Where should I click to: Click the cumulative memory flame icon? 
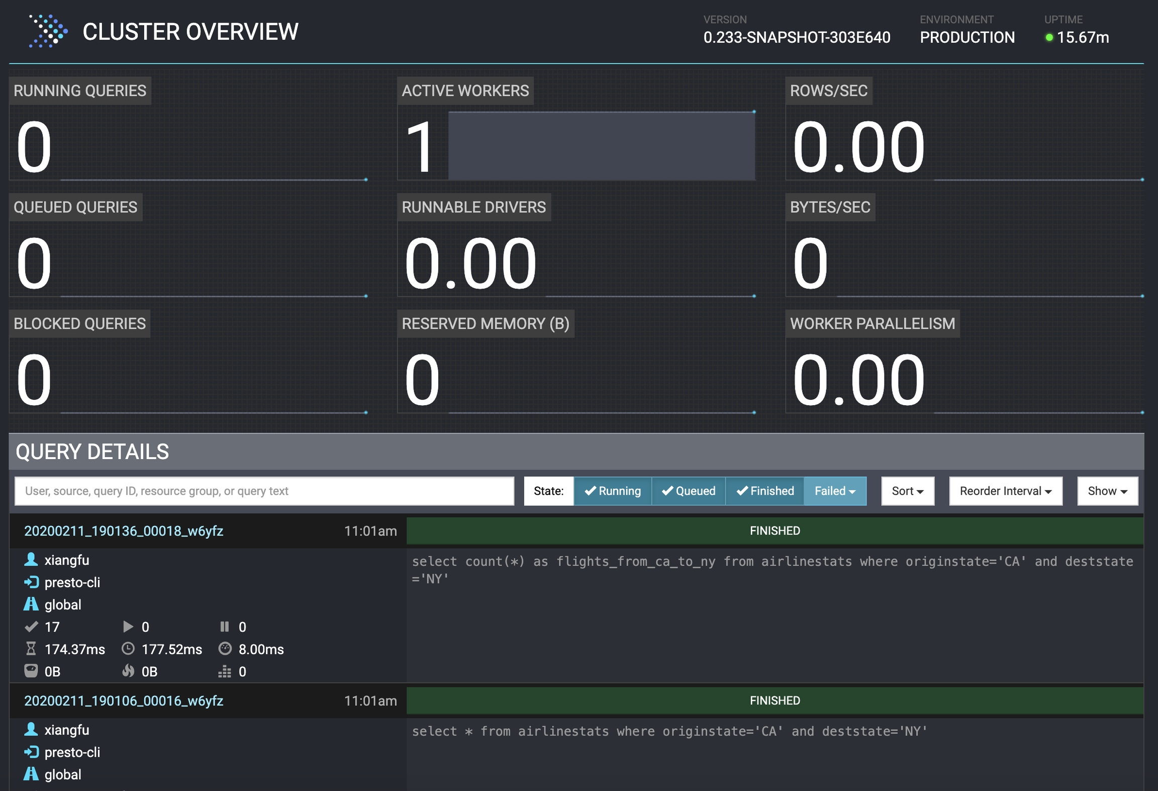click(x=128, y=671)
